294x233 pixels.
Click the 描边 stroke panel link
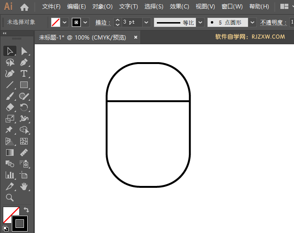click(x=101, y=22)
